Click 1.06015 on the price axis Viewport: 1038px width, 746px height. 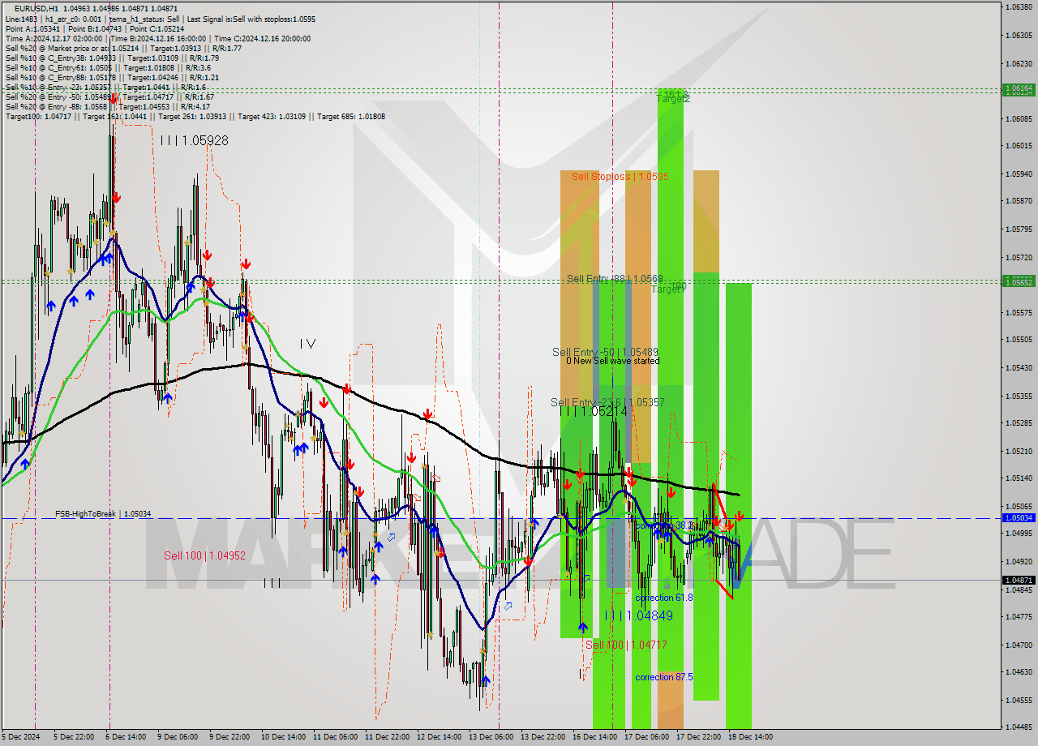pos(1019,146)
